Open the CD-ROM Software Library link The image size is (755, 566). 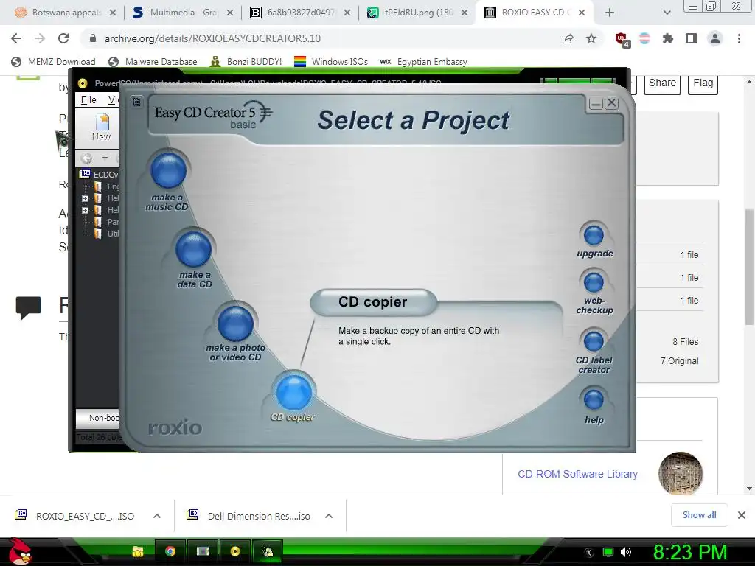pos(577,474)
